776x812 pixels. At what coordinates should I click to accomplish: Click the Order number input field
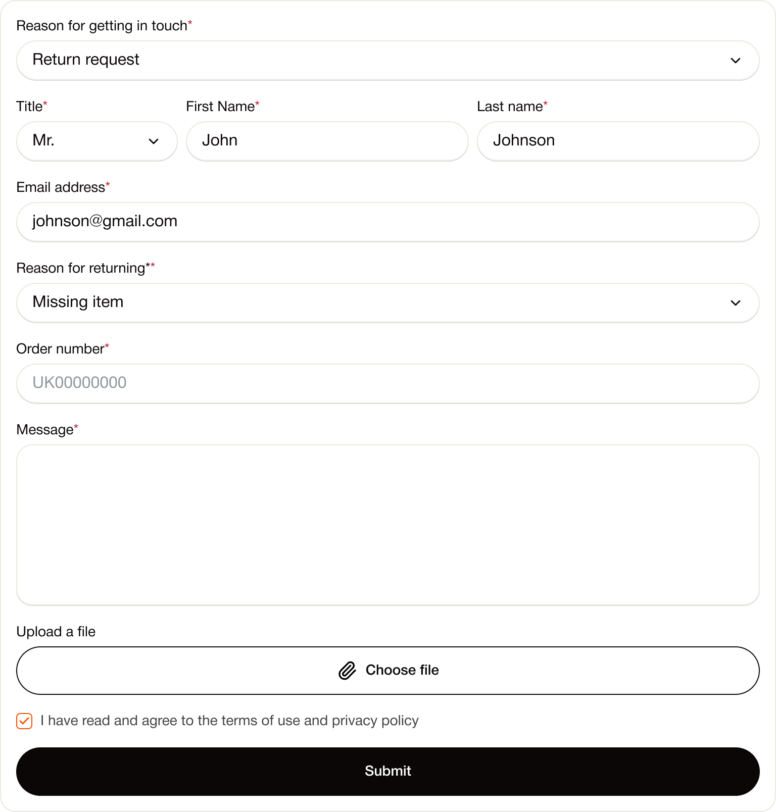[387, 384]
